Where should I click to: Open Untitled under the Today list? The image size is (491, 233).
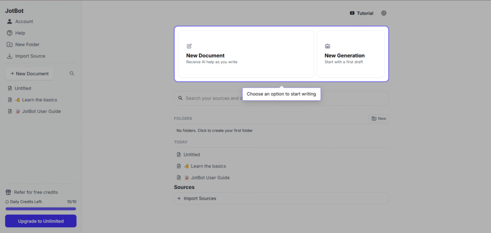tap(191, 154)
